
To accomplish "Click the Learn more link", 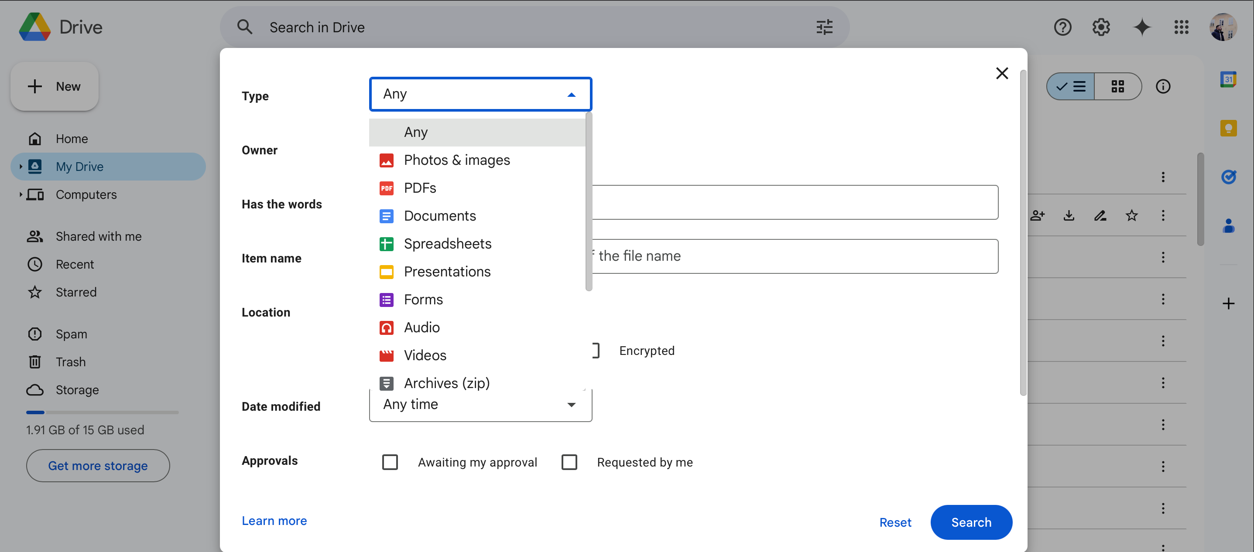I will (x=274, y=520).
